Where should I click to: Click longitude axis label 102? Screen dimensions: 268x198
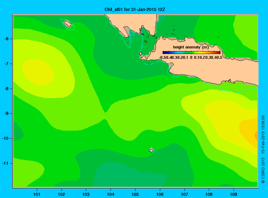pyautogui.click(x=61, y=194)
